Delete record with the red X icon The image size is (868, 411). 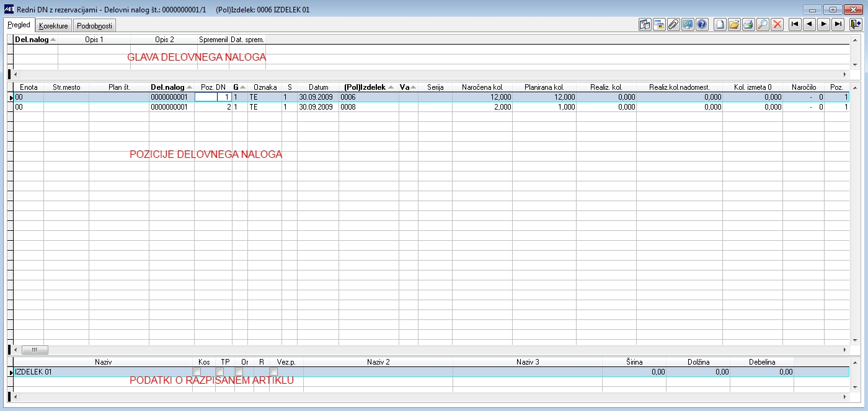click(x=777, y=25)
